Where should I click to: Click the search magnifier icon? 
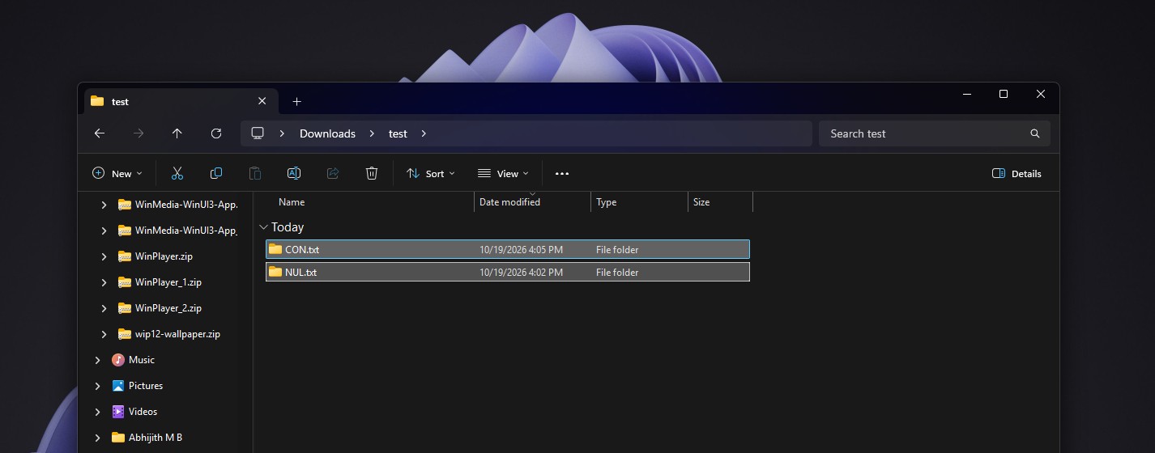1035,133
